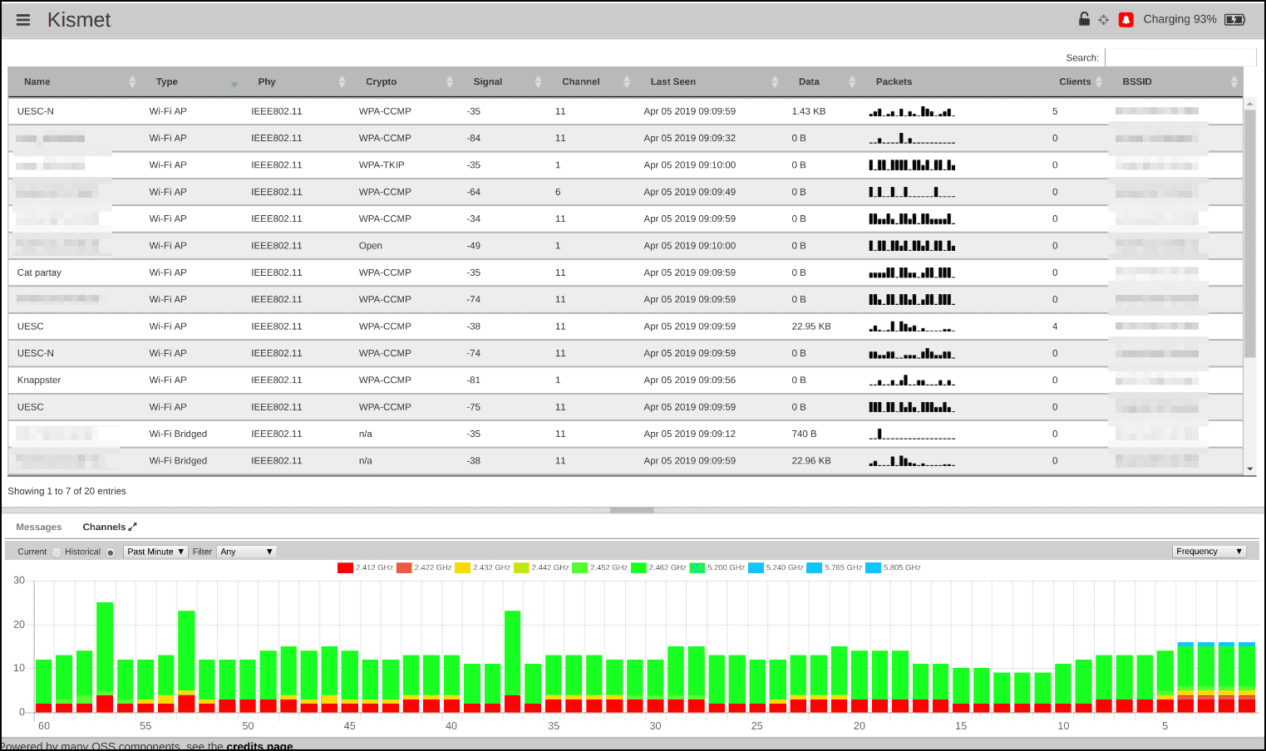The width and height of the screenshot is (1266, 751).
Task: Select the Historical radio button
Action: [x=111, y=551]
